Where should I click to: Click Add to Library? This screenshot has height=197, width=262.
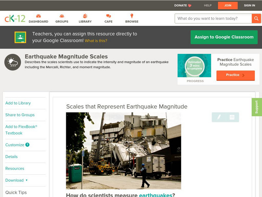18,103
